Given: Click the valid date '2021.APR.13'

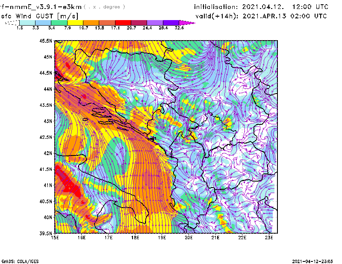Looking at the screenshot, I should click(264, 16).
